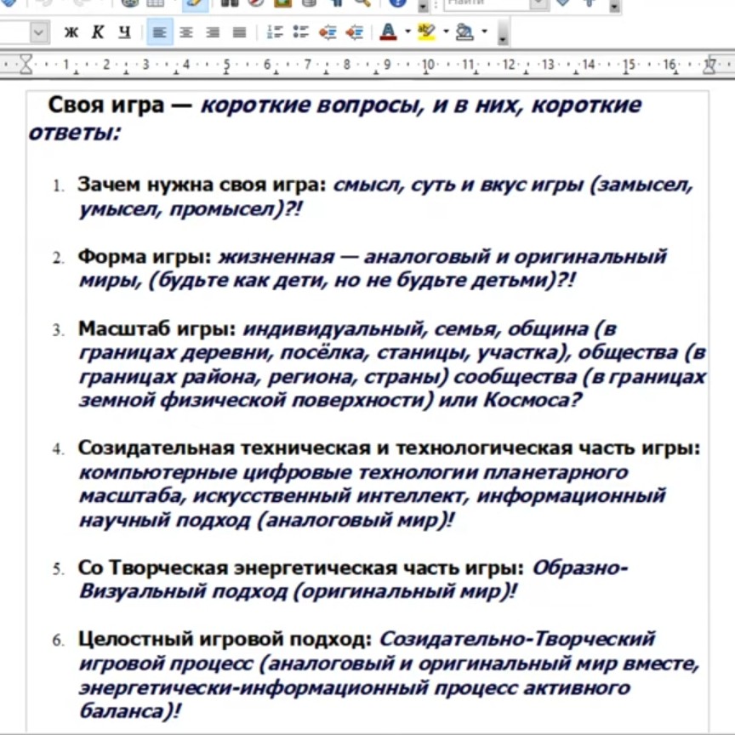Click text 'научный подход (аналоговый мир)!'
Viewport: 735px width, 735px height.
pos(267,520)
